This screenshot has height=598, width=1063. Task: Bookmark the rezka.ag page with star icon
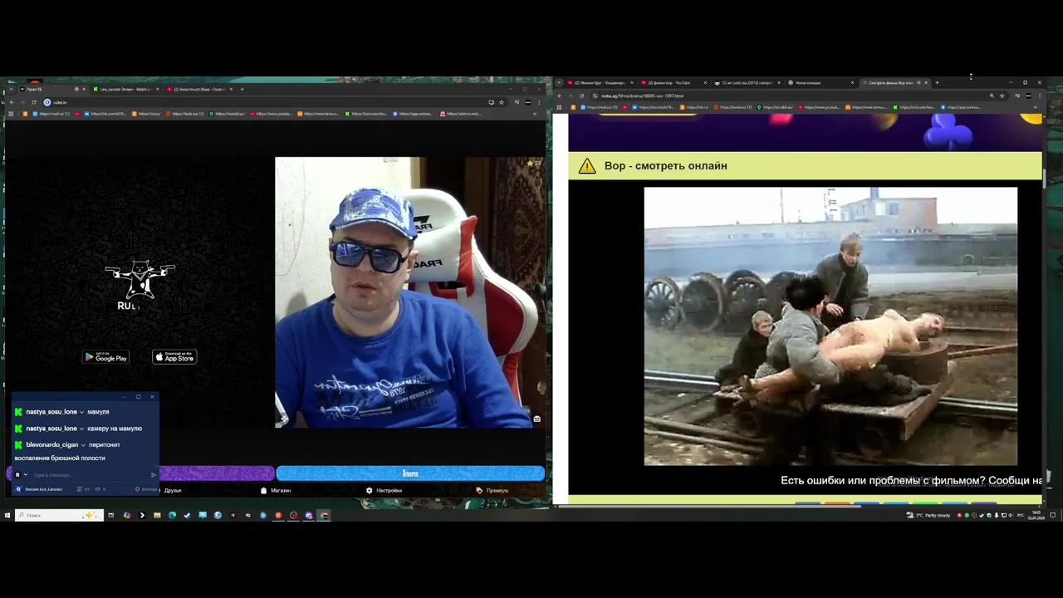[1002, 96]
